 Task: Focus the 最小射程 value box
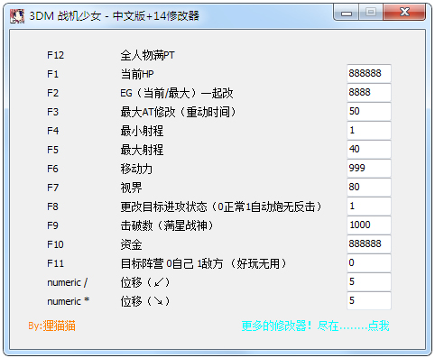click(369, 130)
